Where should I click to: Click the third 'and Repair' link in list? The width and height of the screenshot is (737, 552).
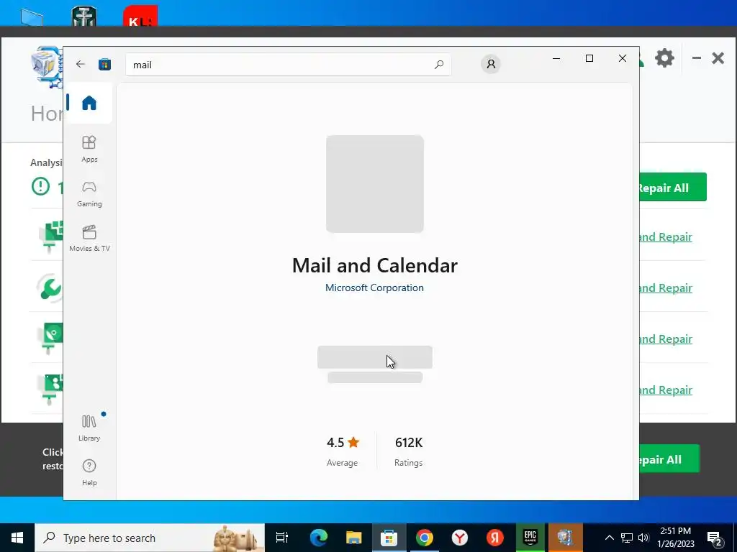666,339
